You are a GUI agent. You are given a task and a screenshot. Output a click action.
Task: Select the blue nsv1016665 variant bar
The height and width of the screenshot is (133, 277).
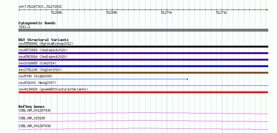143,66
